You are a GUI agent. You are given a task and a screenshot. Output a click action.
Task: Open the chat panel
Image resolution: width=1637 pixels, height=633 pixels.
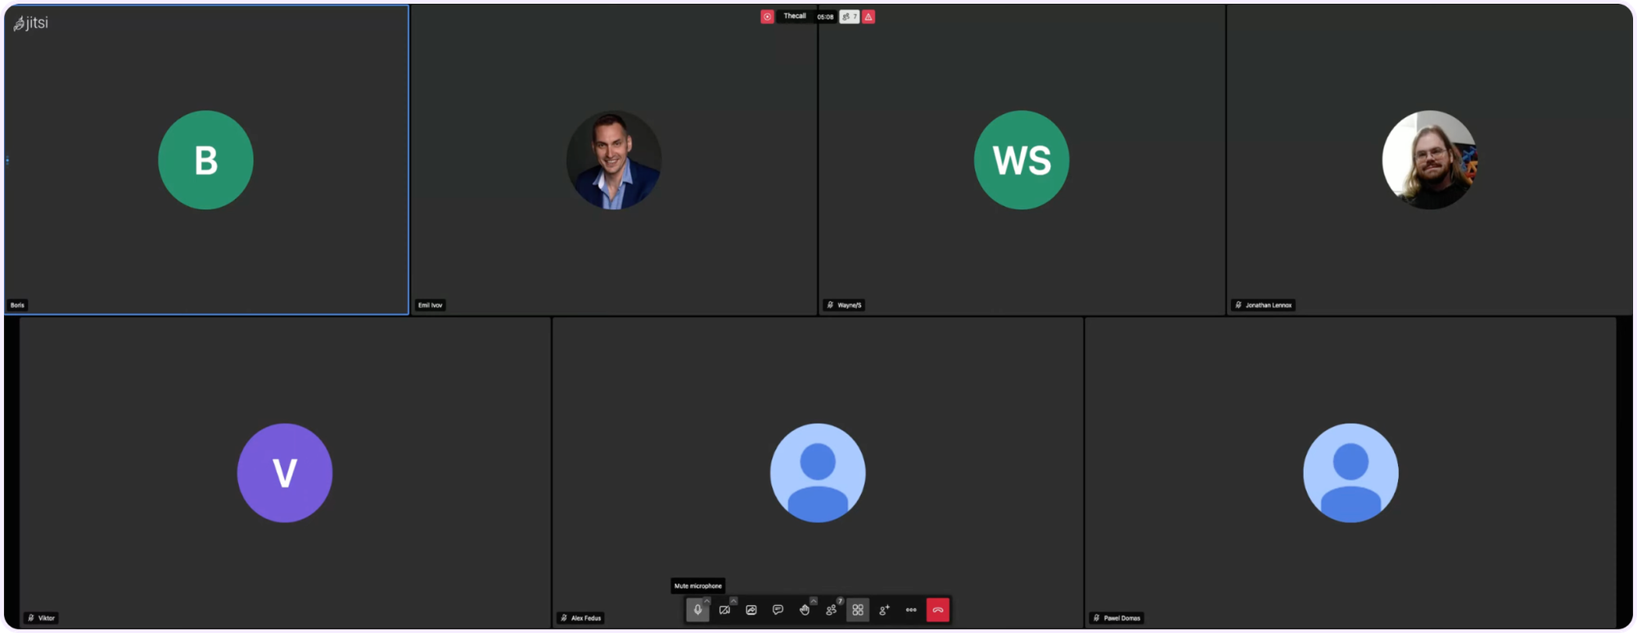pos(778,610)
